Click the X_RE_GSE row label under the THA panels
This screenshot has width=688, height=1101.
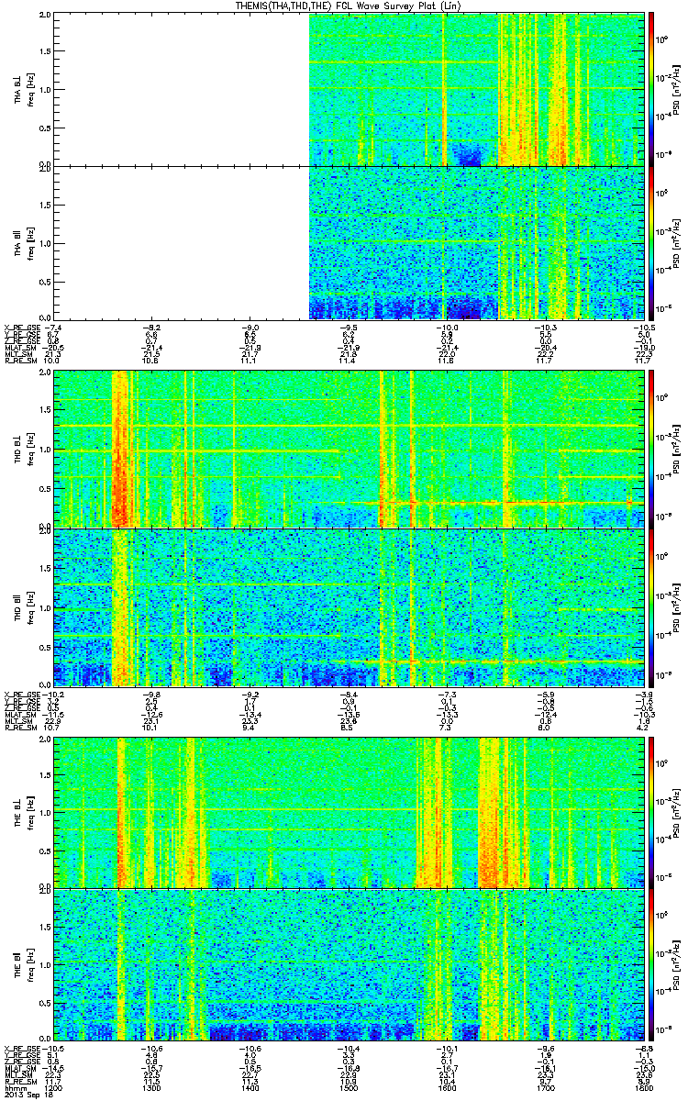pos(21,327)
